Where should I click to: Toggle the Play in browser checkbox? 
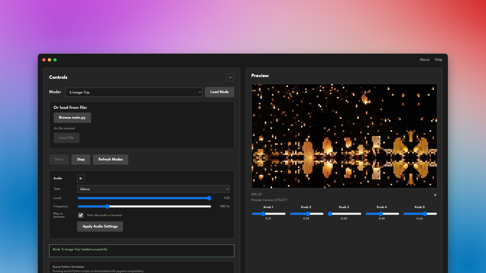81,215
